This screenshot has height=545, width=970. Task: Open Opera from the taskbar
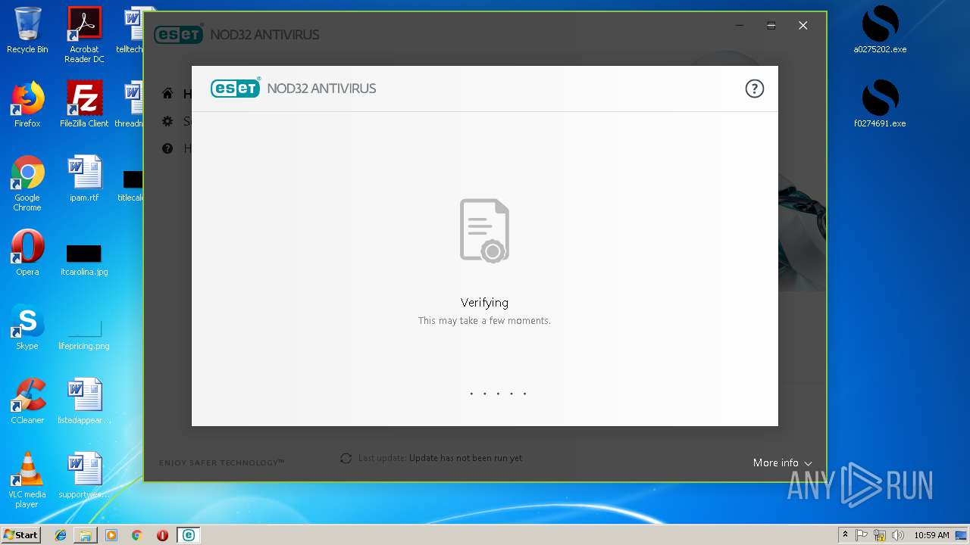coord(162,535)
